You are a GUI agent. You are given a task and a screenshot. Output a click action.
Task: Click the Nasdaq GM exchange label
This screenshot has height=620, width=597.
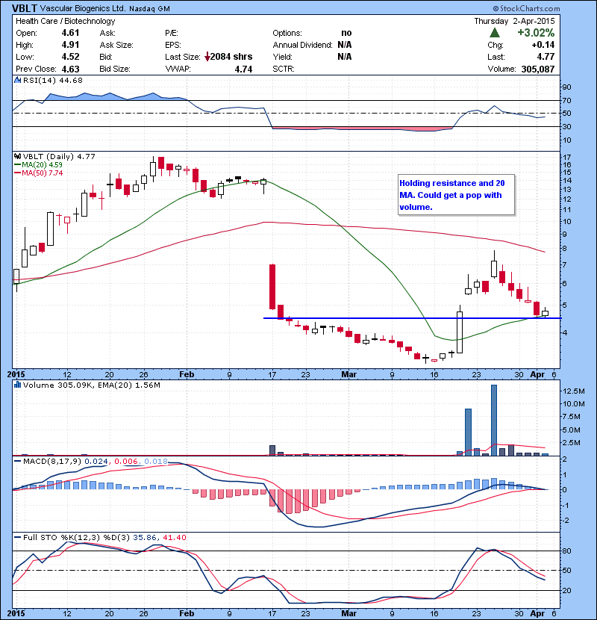[x=149, y=9]
